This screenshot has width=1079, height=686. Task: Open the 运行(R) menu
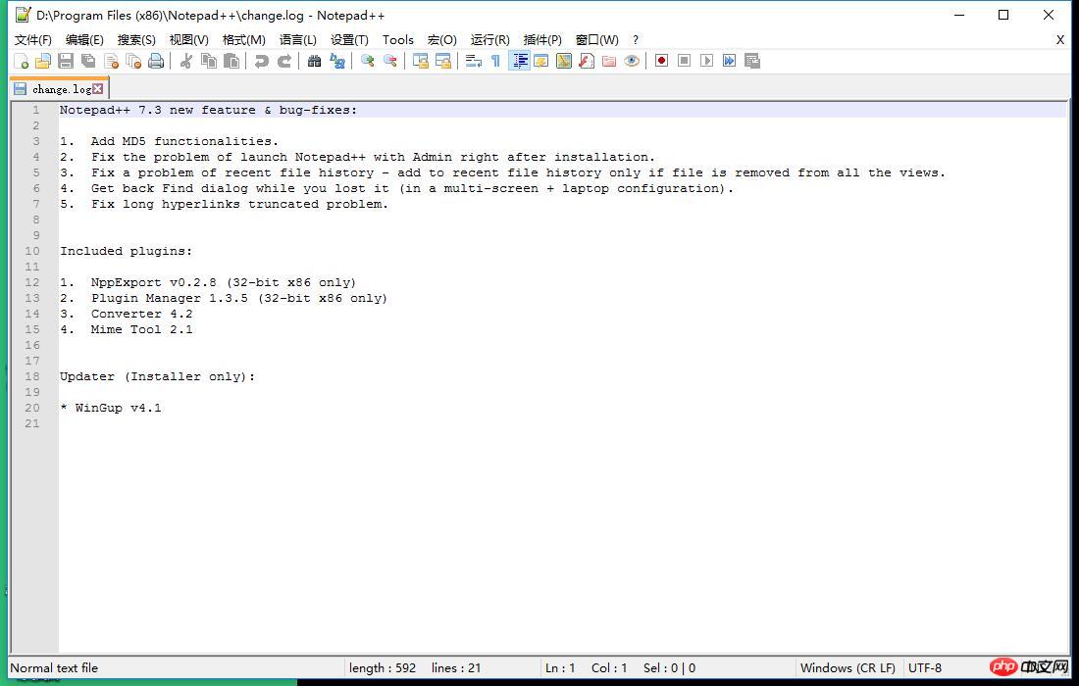(489, 40)
